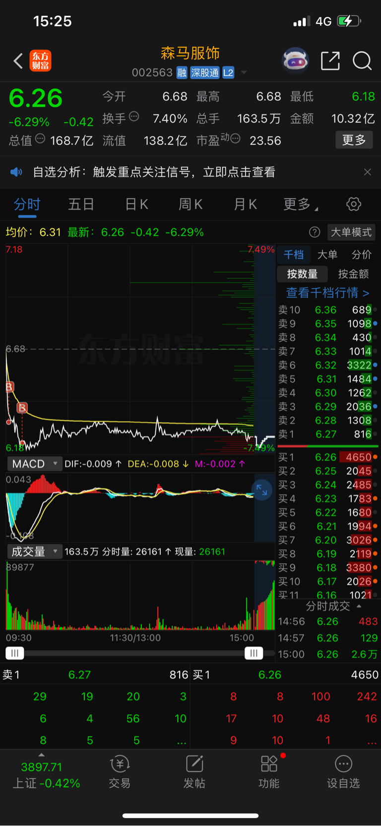
Task: Tap the speaker announcement icon
Action: [x=16, y=172]
